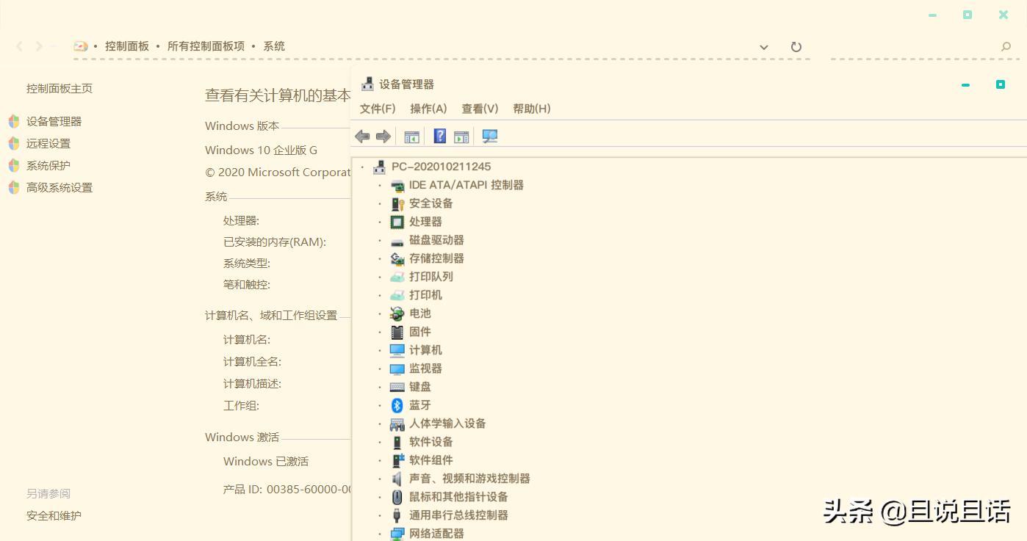Open the 安全和维护 link
Image resolution: width=1027 pixels, height=541 pixels.
coord(54,516)
